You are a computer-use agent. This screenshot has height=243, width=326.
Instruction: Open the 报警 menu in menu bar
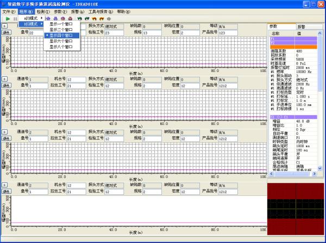[x=78, y=12]
